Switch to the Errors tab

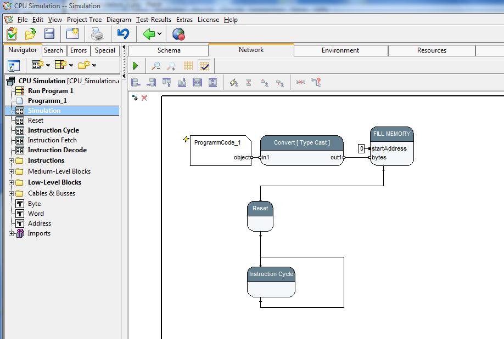79,50
